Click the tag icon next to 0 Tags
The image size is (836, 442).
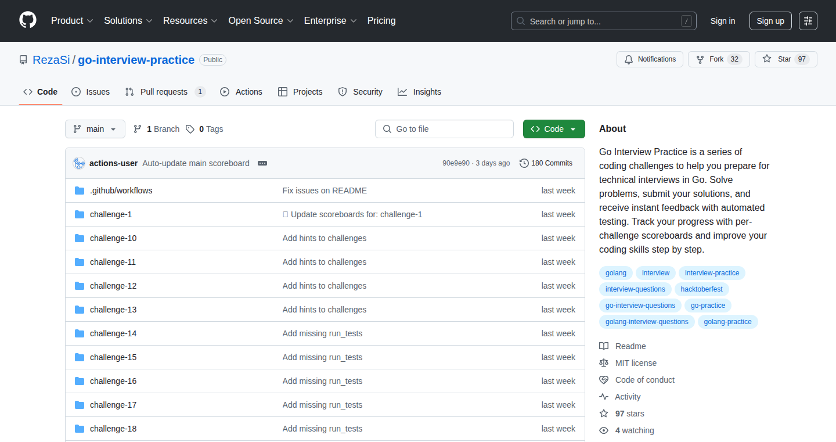tap(190, 129)
